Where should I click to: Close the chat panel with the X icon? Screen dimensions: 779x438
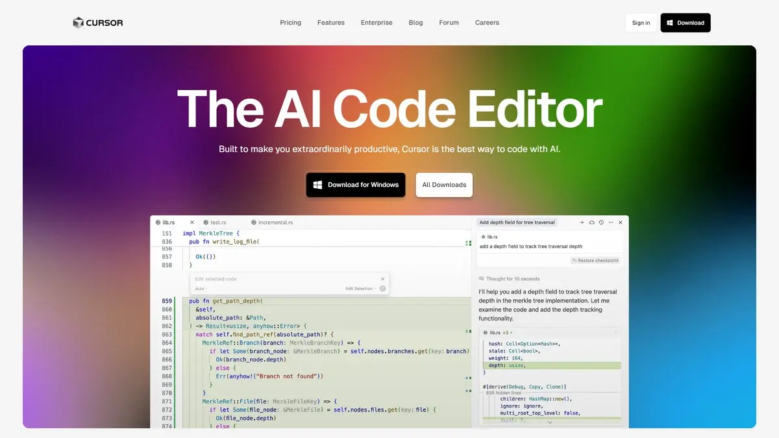(620, 223)
